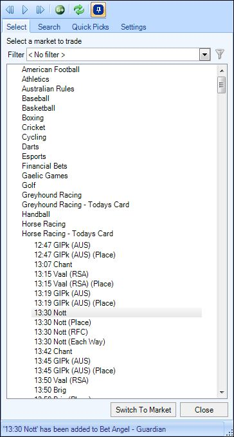The height and width of the screenshot is (437, 234).
Task: Select plain Greyhound Racing entry
Action: [x=52, y=195]
